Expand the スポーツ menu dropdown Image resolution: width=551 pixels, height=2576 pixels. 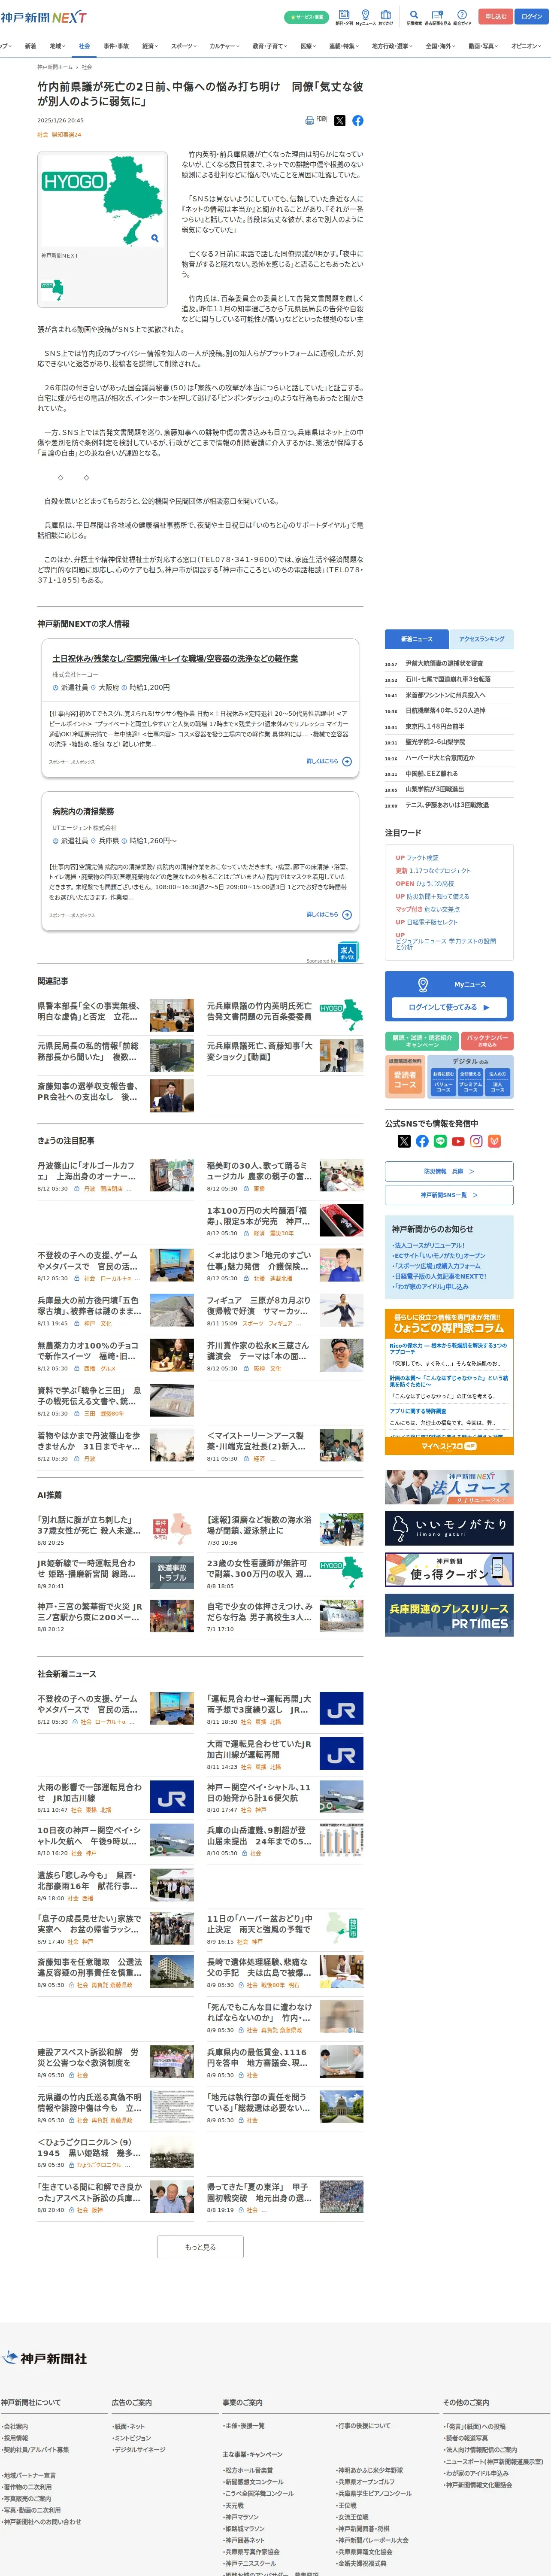(x=184, y=46)
